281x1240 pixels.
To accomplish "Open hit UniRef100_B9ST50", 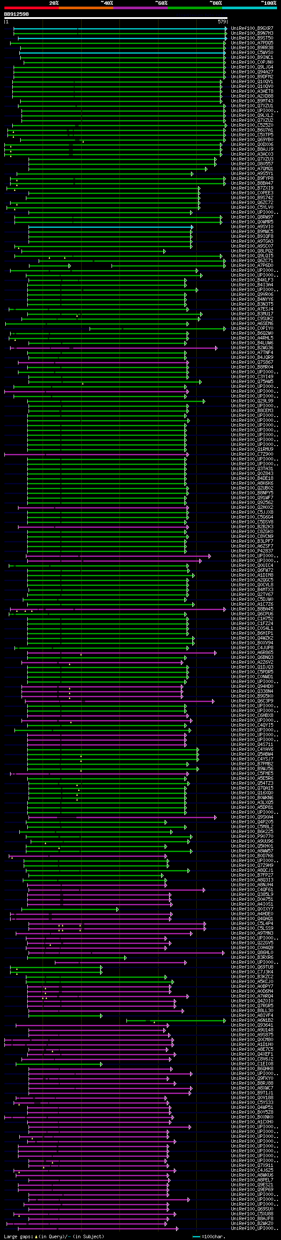I will [x=252, y=38].
